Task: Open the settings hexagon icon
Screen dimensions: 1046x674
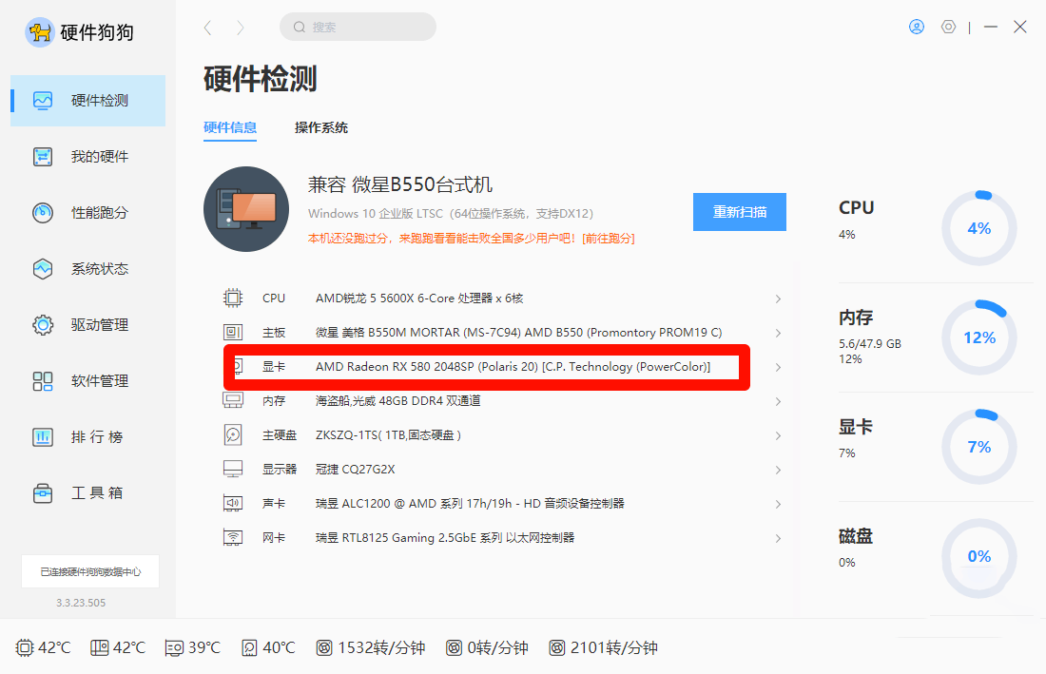Action: pos(949,27)
